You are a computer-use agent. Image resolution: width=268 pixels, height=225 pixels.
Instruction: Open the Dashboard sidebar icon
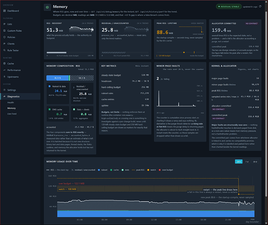click(x=5, y=11)
